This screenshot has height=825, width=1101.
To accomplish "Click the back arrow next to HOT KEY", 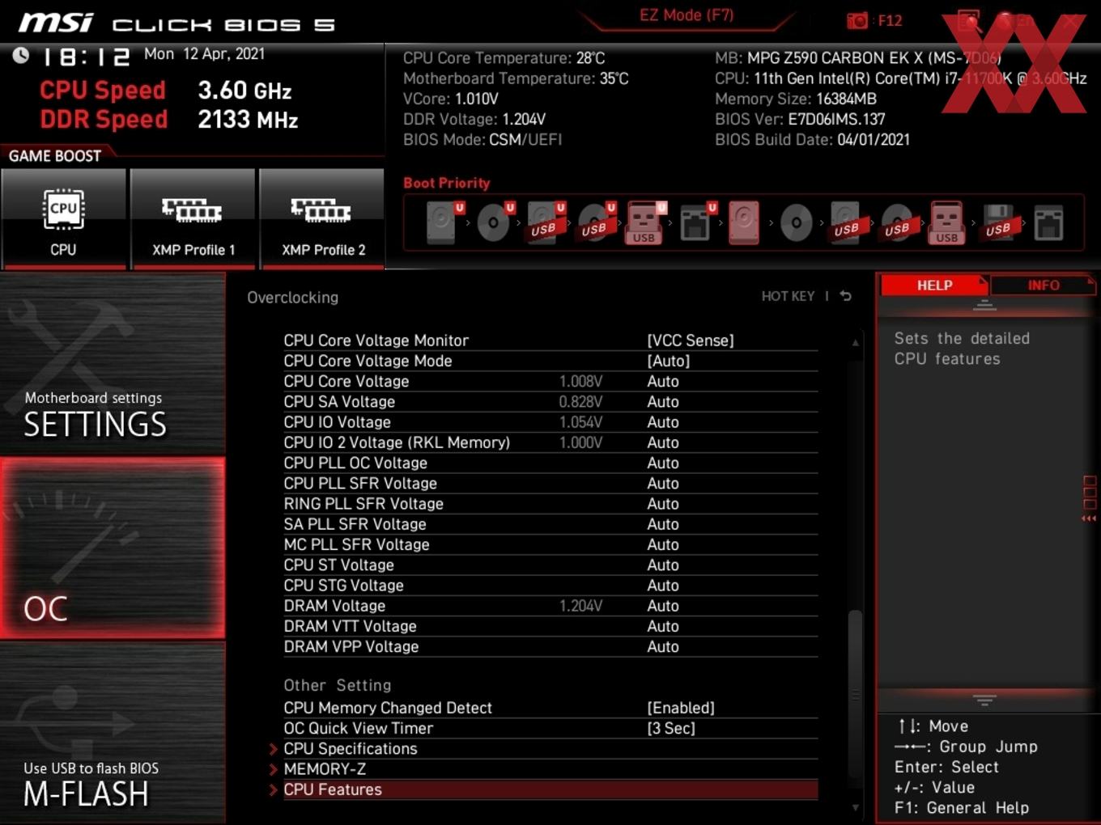I will (x=846, y=296).
